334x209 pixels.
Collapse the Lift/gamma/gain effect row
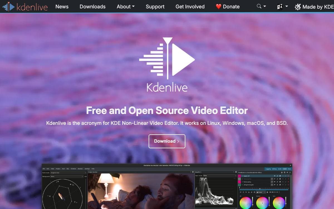242,185
